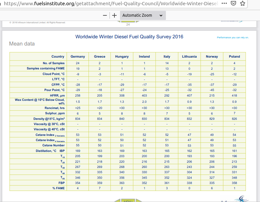Click the 'Cetane Number' row label
260x202 pixels.
[53, 145]
